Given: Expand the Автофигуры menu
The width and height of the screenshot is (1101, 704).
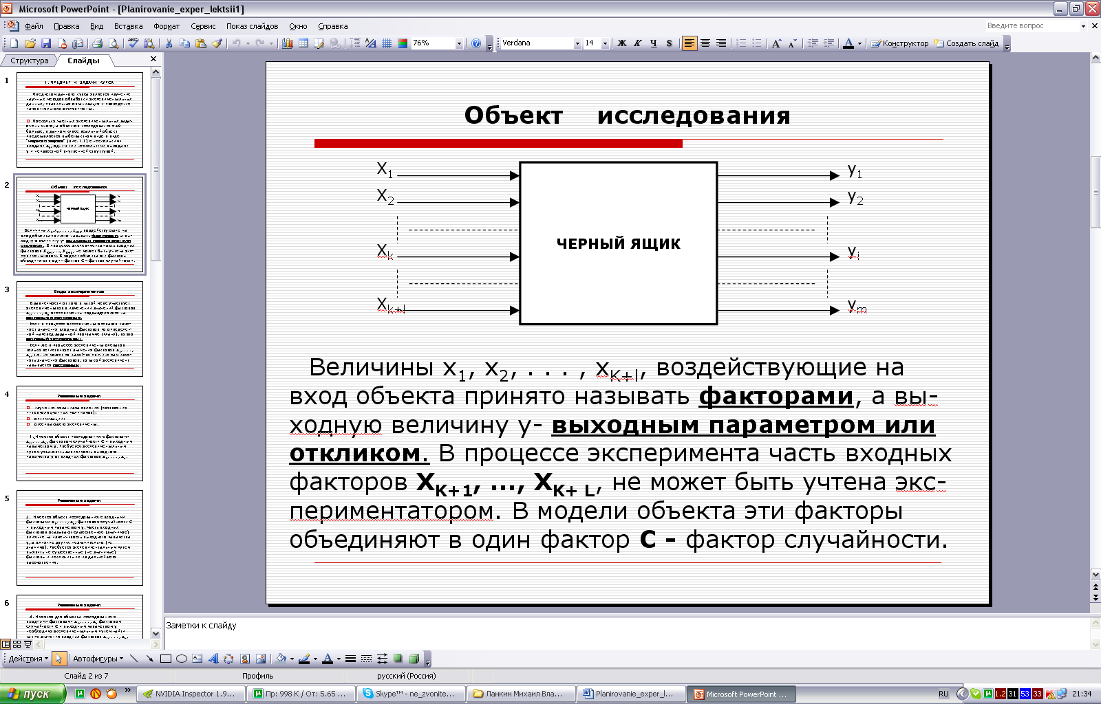Looking at the screenshot, I should click(x=98, y=659).
